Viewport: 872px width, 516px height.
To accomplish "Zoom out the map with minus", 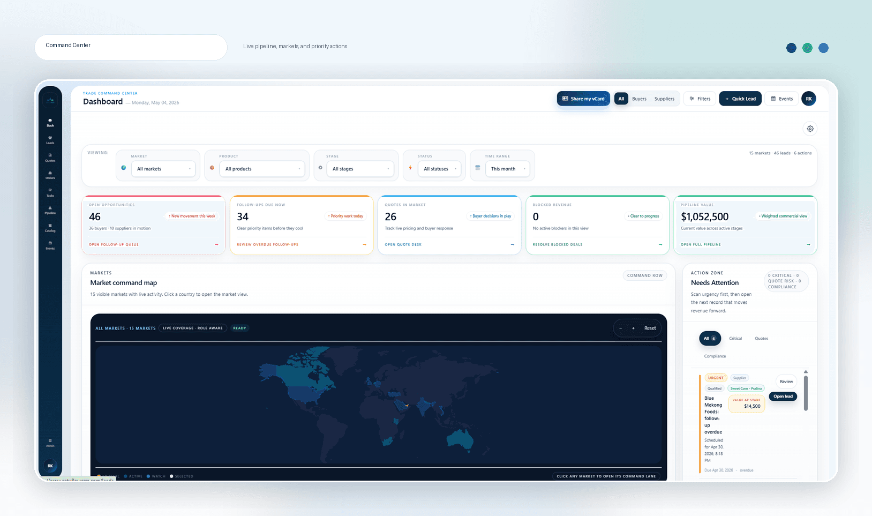I will point(621,328).
